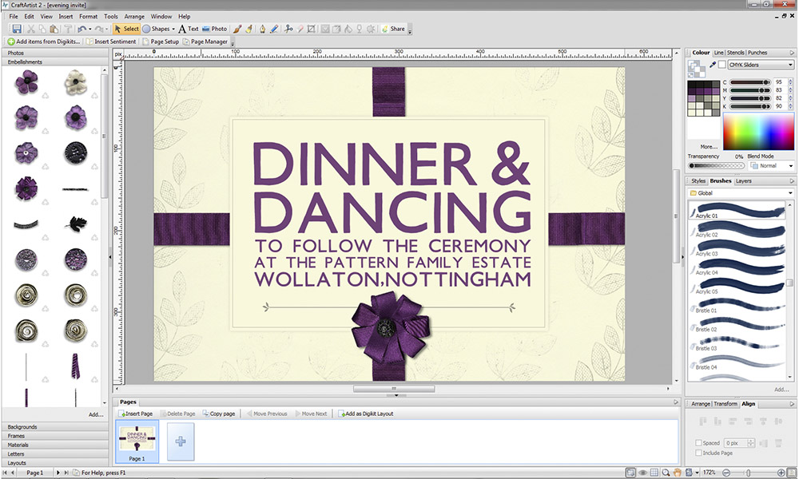This screenshot has height=479, width=799.
Task: Open the CMYK Sliders dropdown
Action: click(x=762, y=65)
